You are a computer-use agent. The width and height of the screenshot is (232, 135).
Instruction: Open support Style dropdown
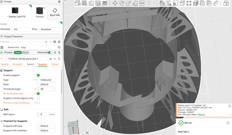(46, 85)
